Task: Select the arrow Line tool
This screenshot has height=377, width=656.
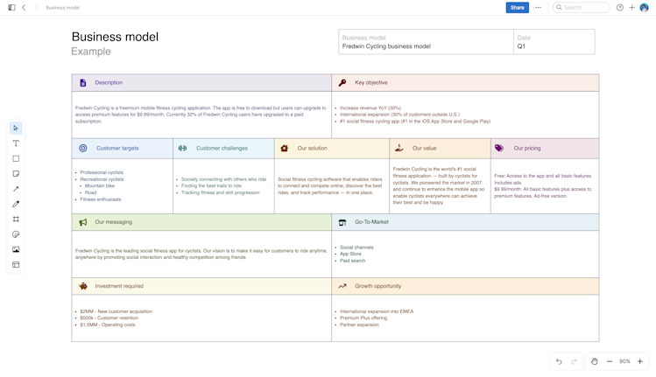Action: [x=16, y=189]
